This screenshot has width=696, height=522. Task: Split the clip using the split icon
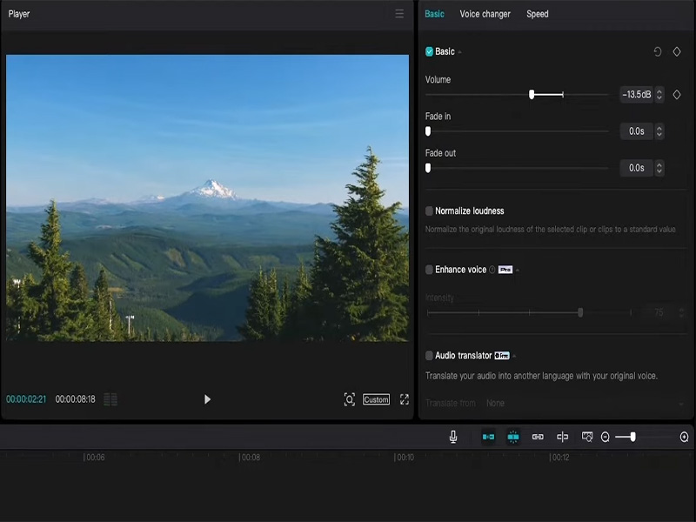tap(561, 437)
